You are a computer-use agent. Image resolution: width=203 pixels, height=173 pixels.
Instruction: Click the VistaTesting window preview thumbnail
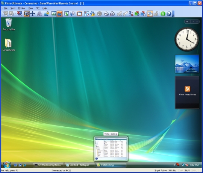pos(111,149)
